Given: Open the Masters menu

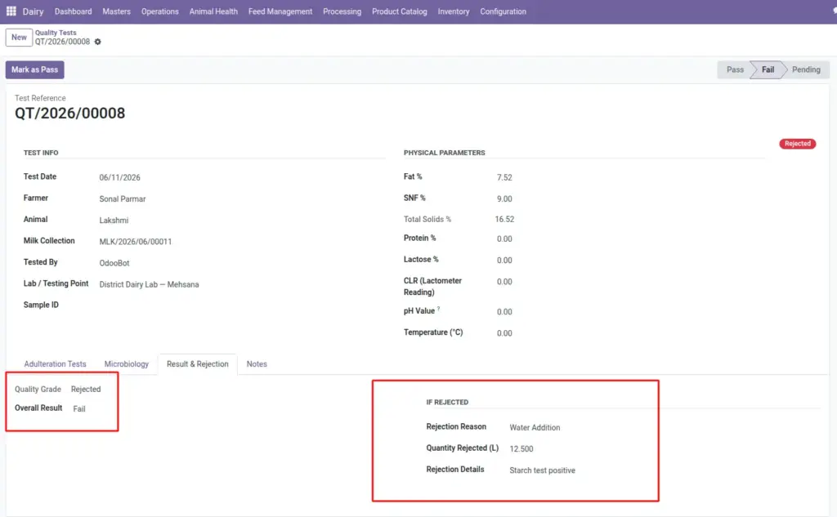Looking at the screenshot, I should point(116,11).
